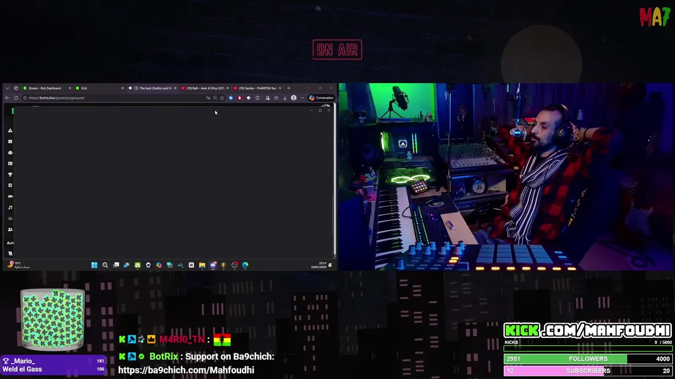Open CapCut icon on taskbar

click(x=191, y=265)
